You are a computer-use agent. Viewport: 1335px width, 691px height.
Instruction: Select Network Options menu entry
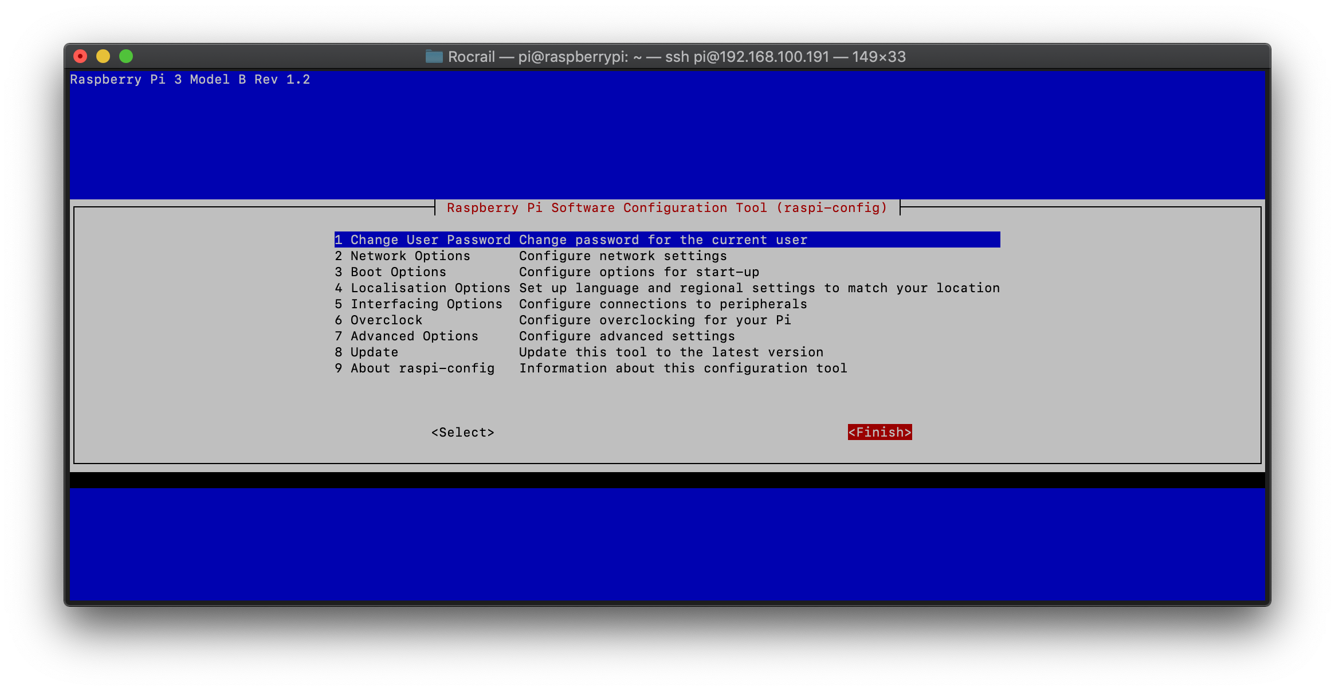coord(410,256)
